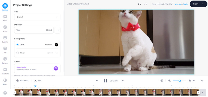Click the 00:02:6 current time display
The height and width of the screenshot is (97, 208).
coord(114,81)
